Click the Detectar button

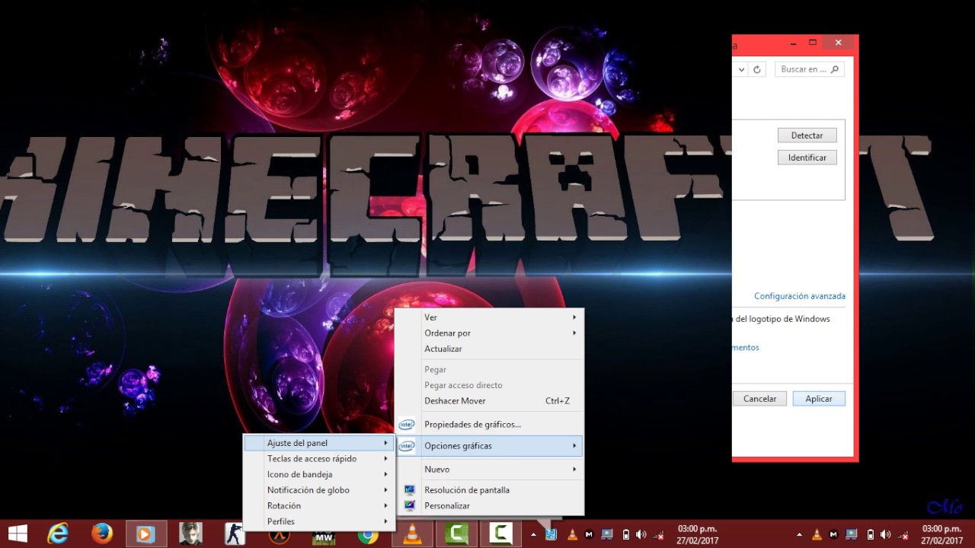807,135
